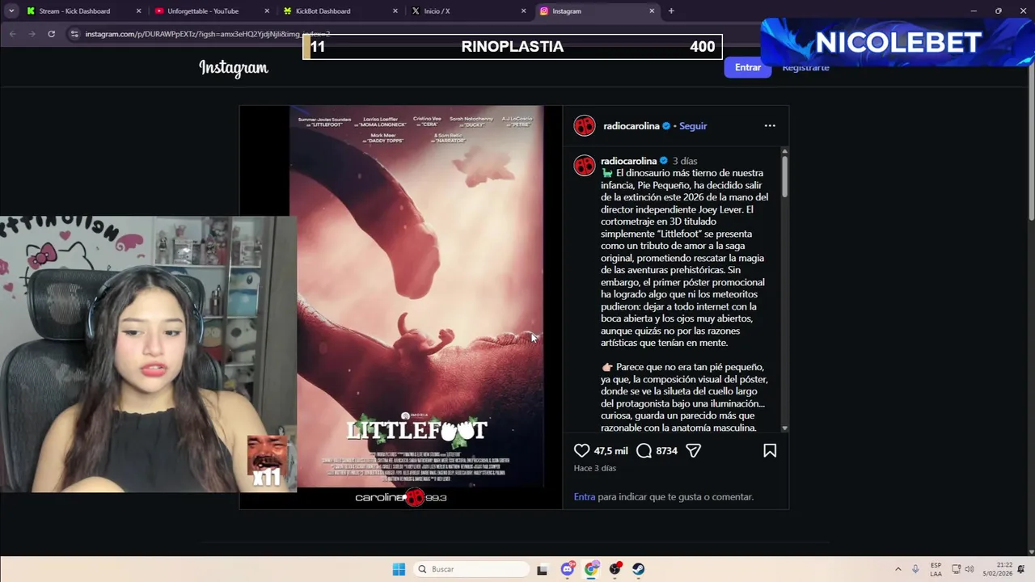Viewport: 1035px width, 582px height.
Task: Close the Instagram tab
Action: click(x=652, y=11)
